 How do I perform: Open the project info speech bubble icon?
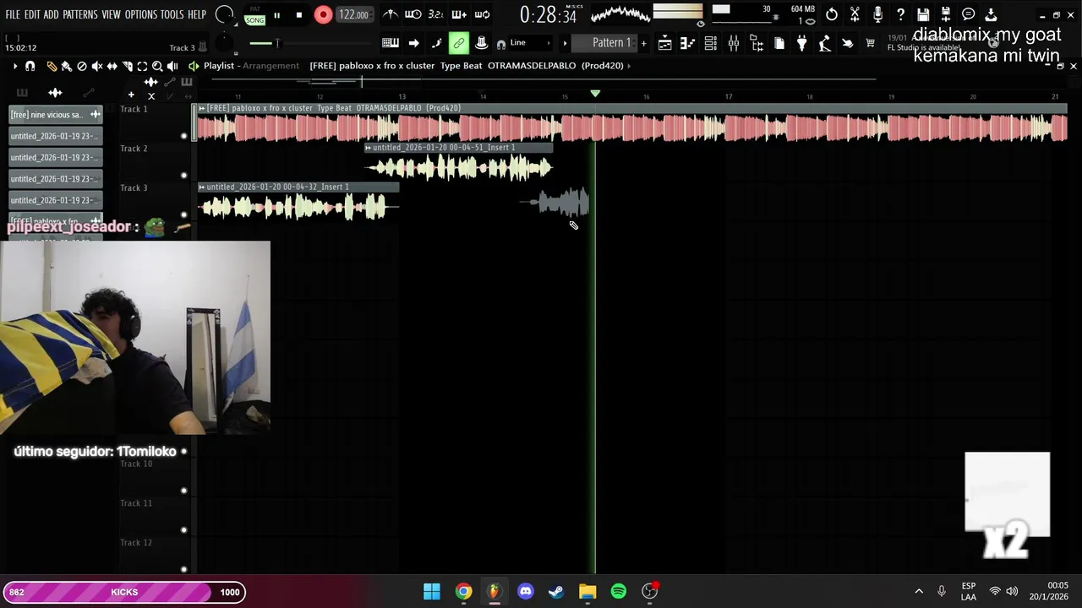(x=969, y=14)
